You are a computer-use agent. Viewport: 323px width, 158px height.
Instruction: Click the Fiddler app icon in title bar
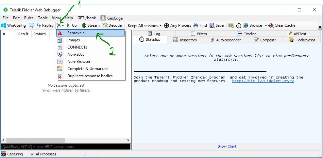6,10
